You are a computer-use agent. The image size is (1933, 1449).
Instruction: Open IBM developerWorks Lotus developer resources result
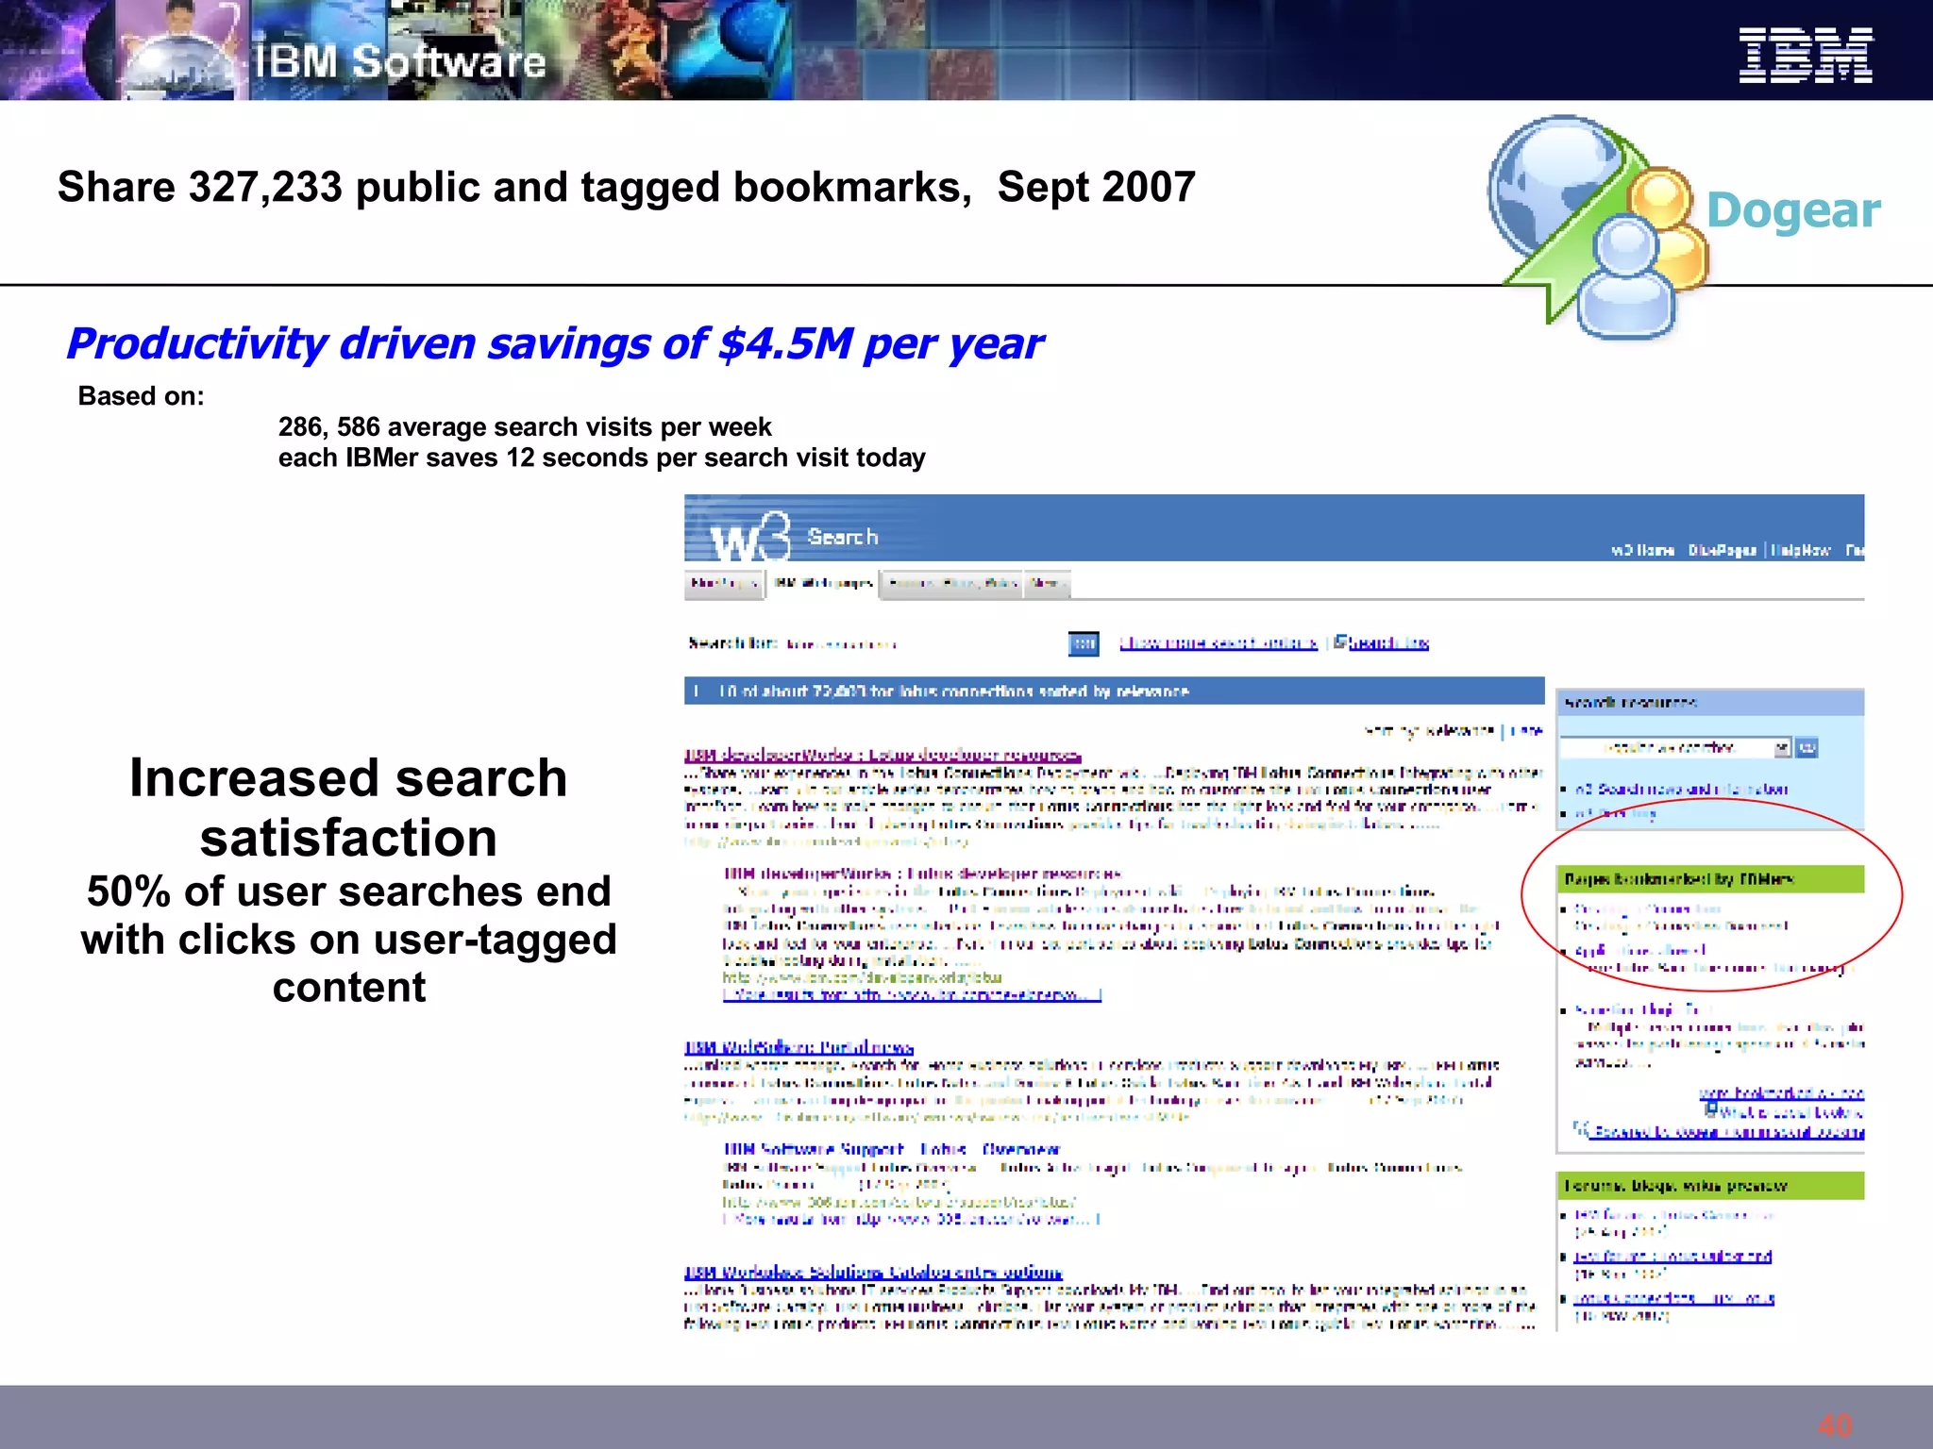click(x=882, y=756)
